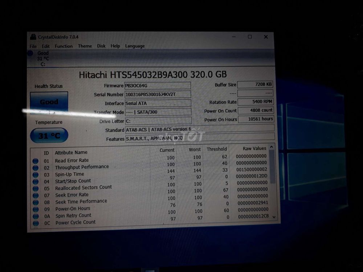Open the Edit menu
Viewport: 363px width, 272px height.
pos(46,46)
